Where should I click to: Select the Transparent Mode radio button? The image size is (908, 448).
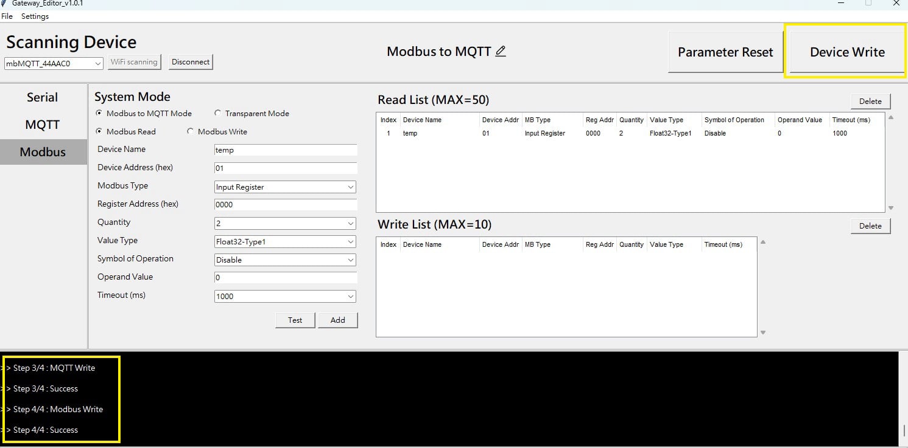click(218, 114)
